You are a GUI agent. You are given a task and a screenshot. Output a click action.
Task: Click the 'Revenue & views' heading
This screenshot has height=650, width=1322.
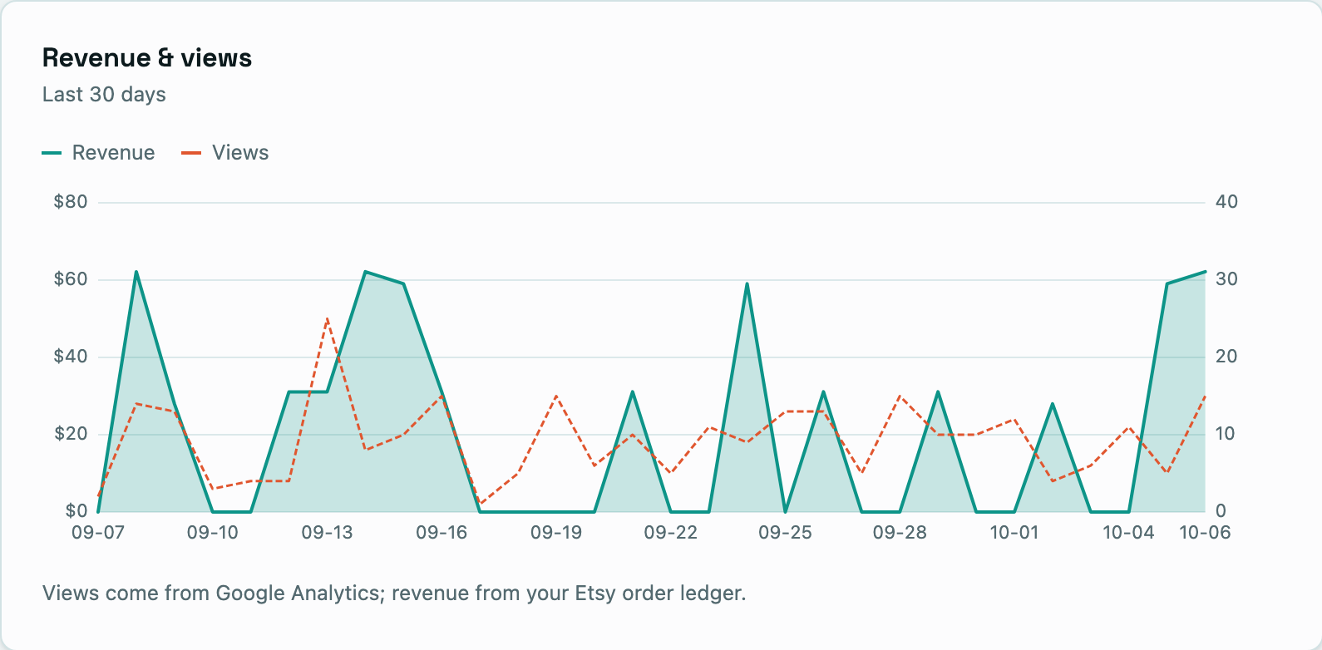(147, 57)
